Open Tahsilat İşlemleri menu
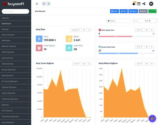 click(15, 87)
